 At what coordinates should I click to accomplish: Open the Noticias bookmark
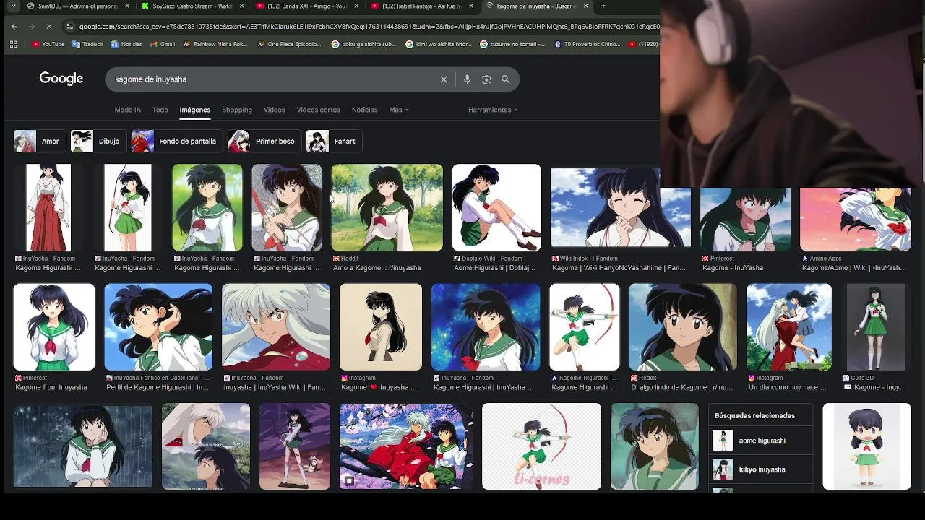[x=126, y=44]
